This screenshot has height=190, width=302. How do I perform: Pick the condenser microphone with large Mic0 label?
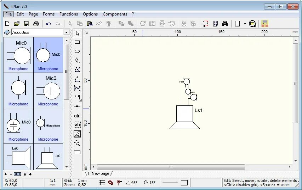point(48,90)
